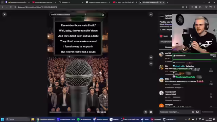The image size is (217, 122).
Task: Close the active TikTok browser tab
Action: click(x=163, y=2)
